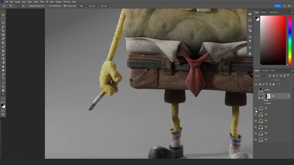Image resolution: width=294 pixels, height=165 pixels.
Task: Switch to the Paths tab
Action: [273, 71]
